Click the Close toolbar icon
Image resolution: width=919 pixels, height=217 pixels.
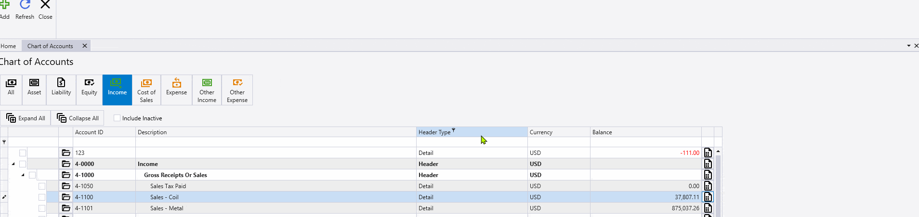(45, 5)
